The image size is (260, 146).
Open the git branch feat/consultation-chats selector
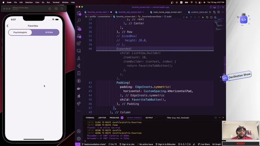point(94,144)
